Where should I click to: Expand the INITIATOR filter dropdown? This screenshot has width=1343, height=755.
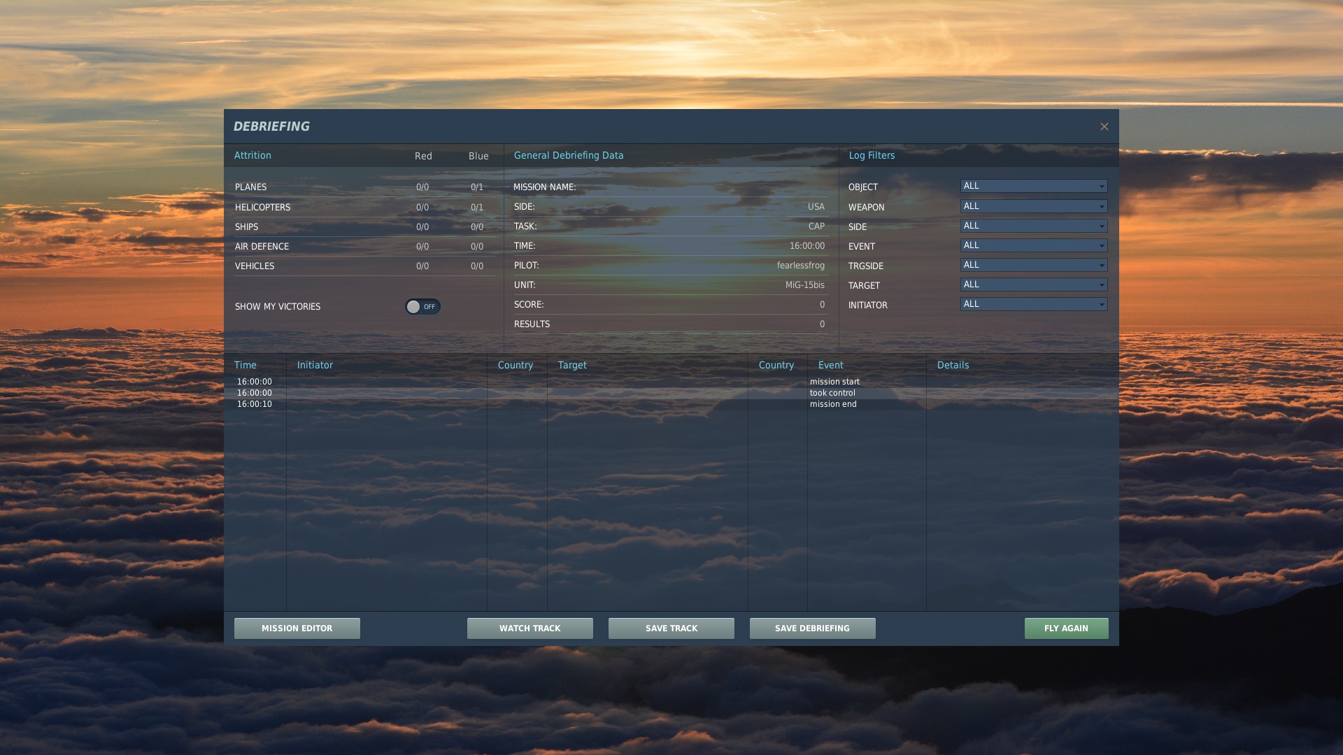(1033, 304)
